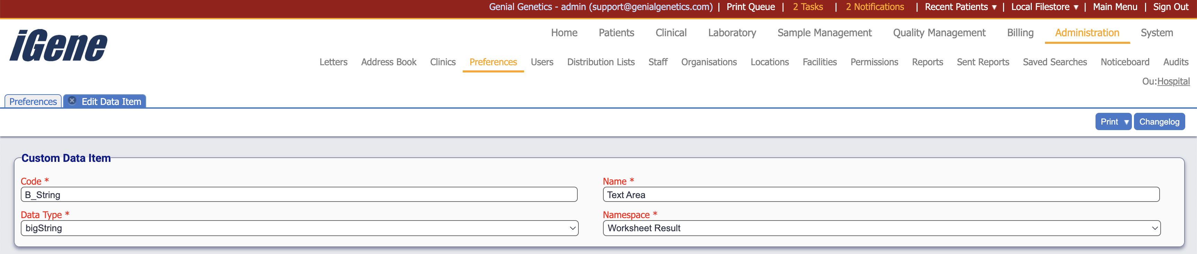Sign Out of the application

(x=1170, y=7)
